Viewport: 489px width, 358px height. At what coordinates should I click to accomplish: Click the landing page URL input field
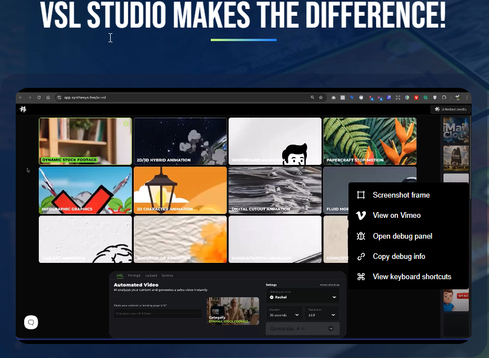158,314
